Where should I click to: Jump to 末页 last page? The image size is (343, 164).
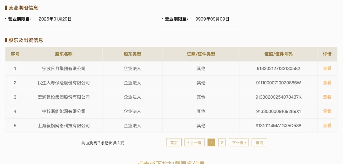click(x=259, y=143)
